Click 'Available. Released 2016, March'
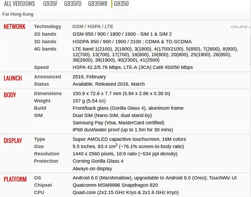251x197 pixels. click(109, 84)
